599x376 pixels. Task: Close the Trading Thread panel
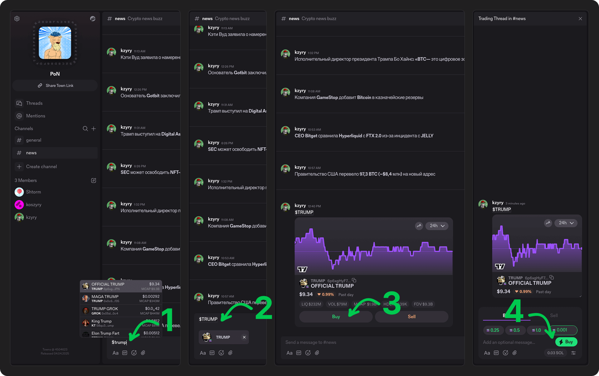click(580, 19)
